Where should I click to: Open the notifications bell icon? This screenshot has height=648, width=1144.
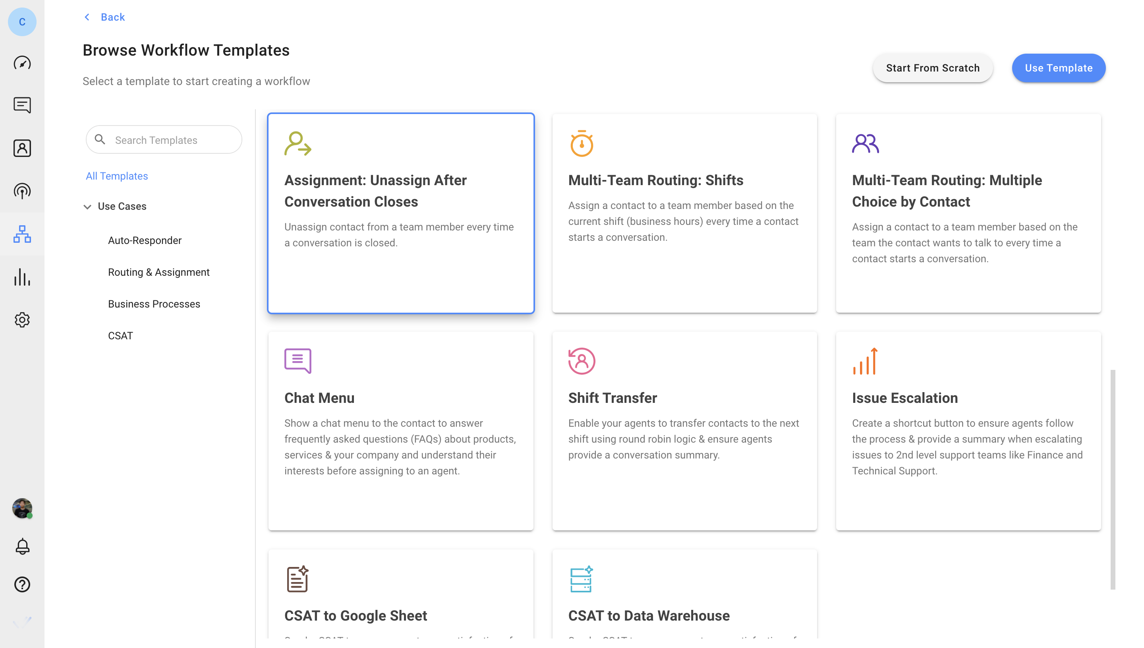tap(22, 545)
